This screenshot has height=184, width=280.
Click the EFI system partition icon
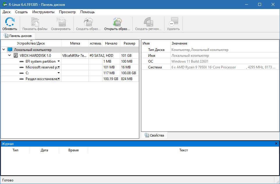tap(22, 61)
